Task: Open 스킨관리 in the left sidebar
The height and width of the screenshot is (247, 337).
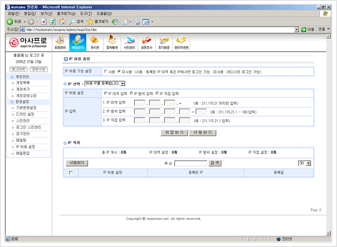Action: point(22,121)
